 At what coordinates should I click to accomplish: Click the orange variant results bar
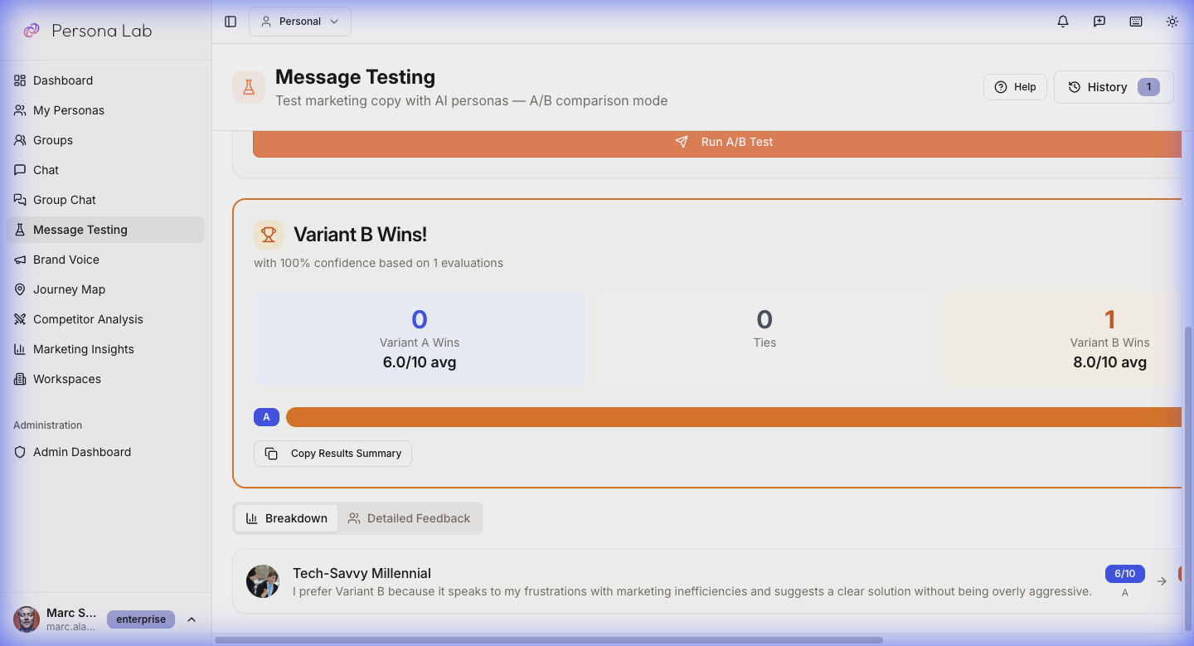pyautogui.click(x=734, y=417)
